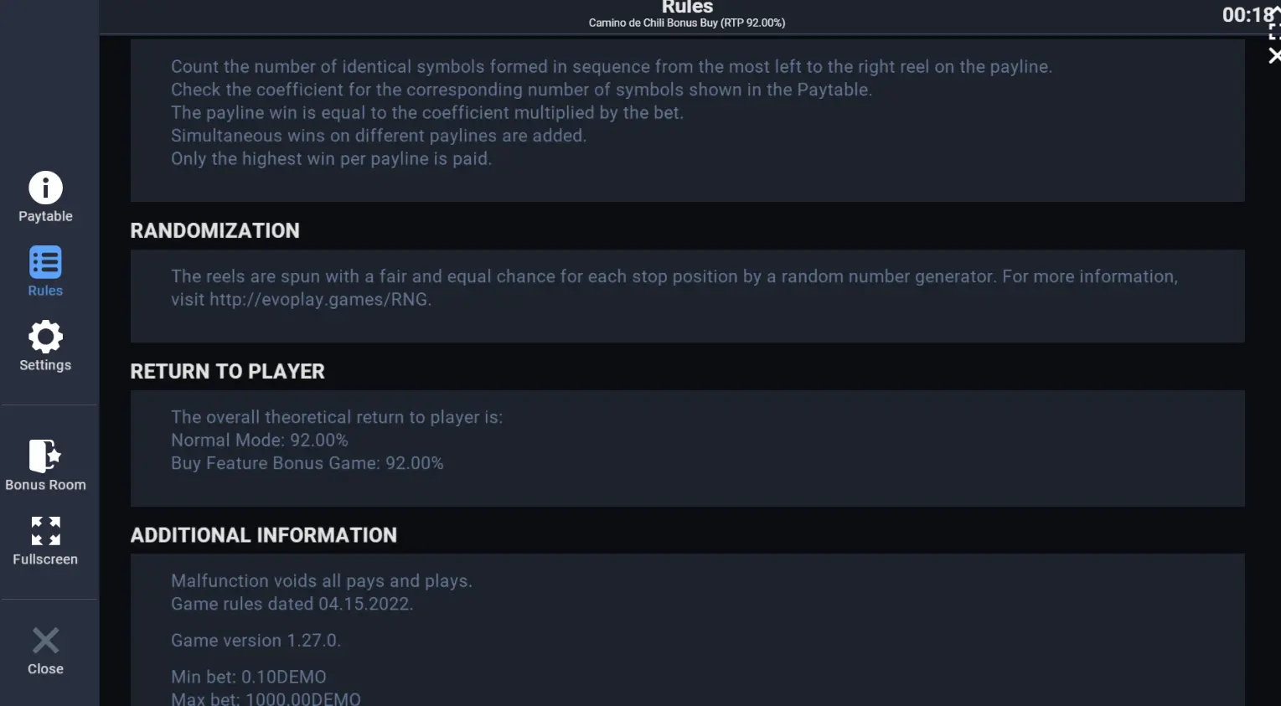Click the RETURN TO PLAYER heading
Viewport: 1281px width, 706px height.
tap(227, 372)
